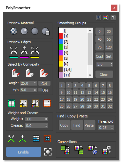Click the smoothing groups to cube conversion icon
The height and width of the screenshot is (163, 122).
pos(107,150)
